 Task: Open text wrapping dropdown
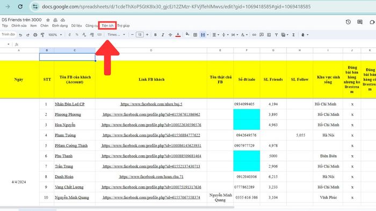click(x=235, y=35)
